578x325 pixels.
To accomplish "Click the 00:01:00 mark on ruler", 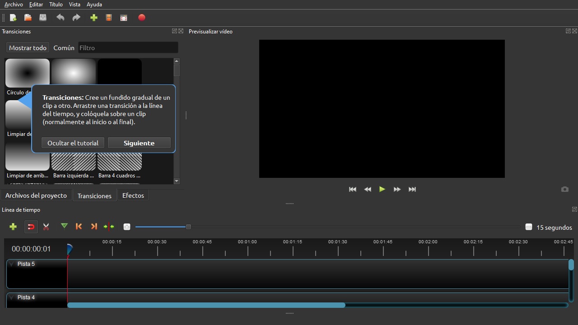I will tap(247, 242).
